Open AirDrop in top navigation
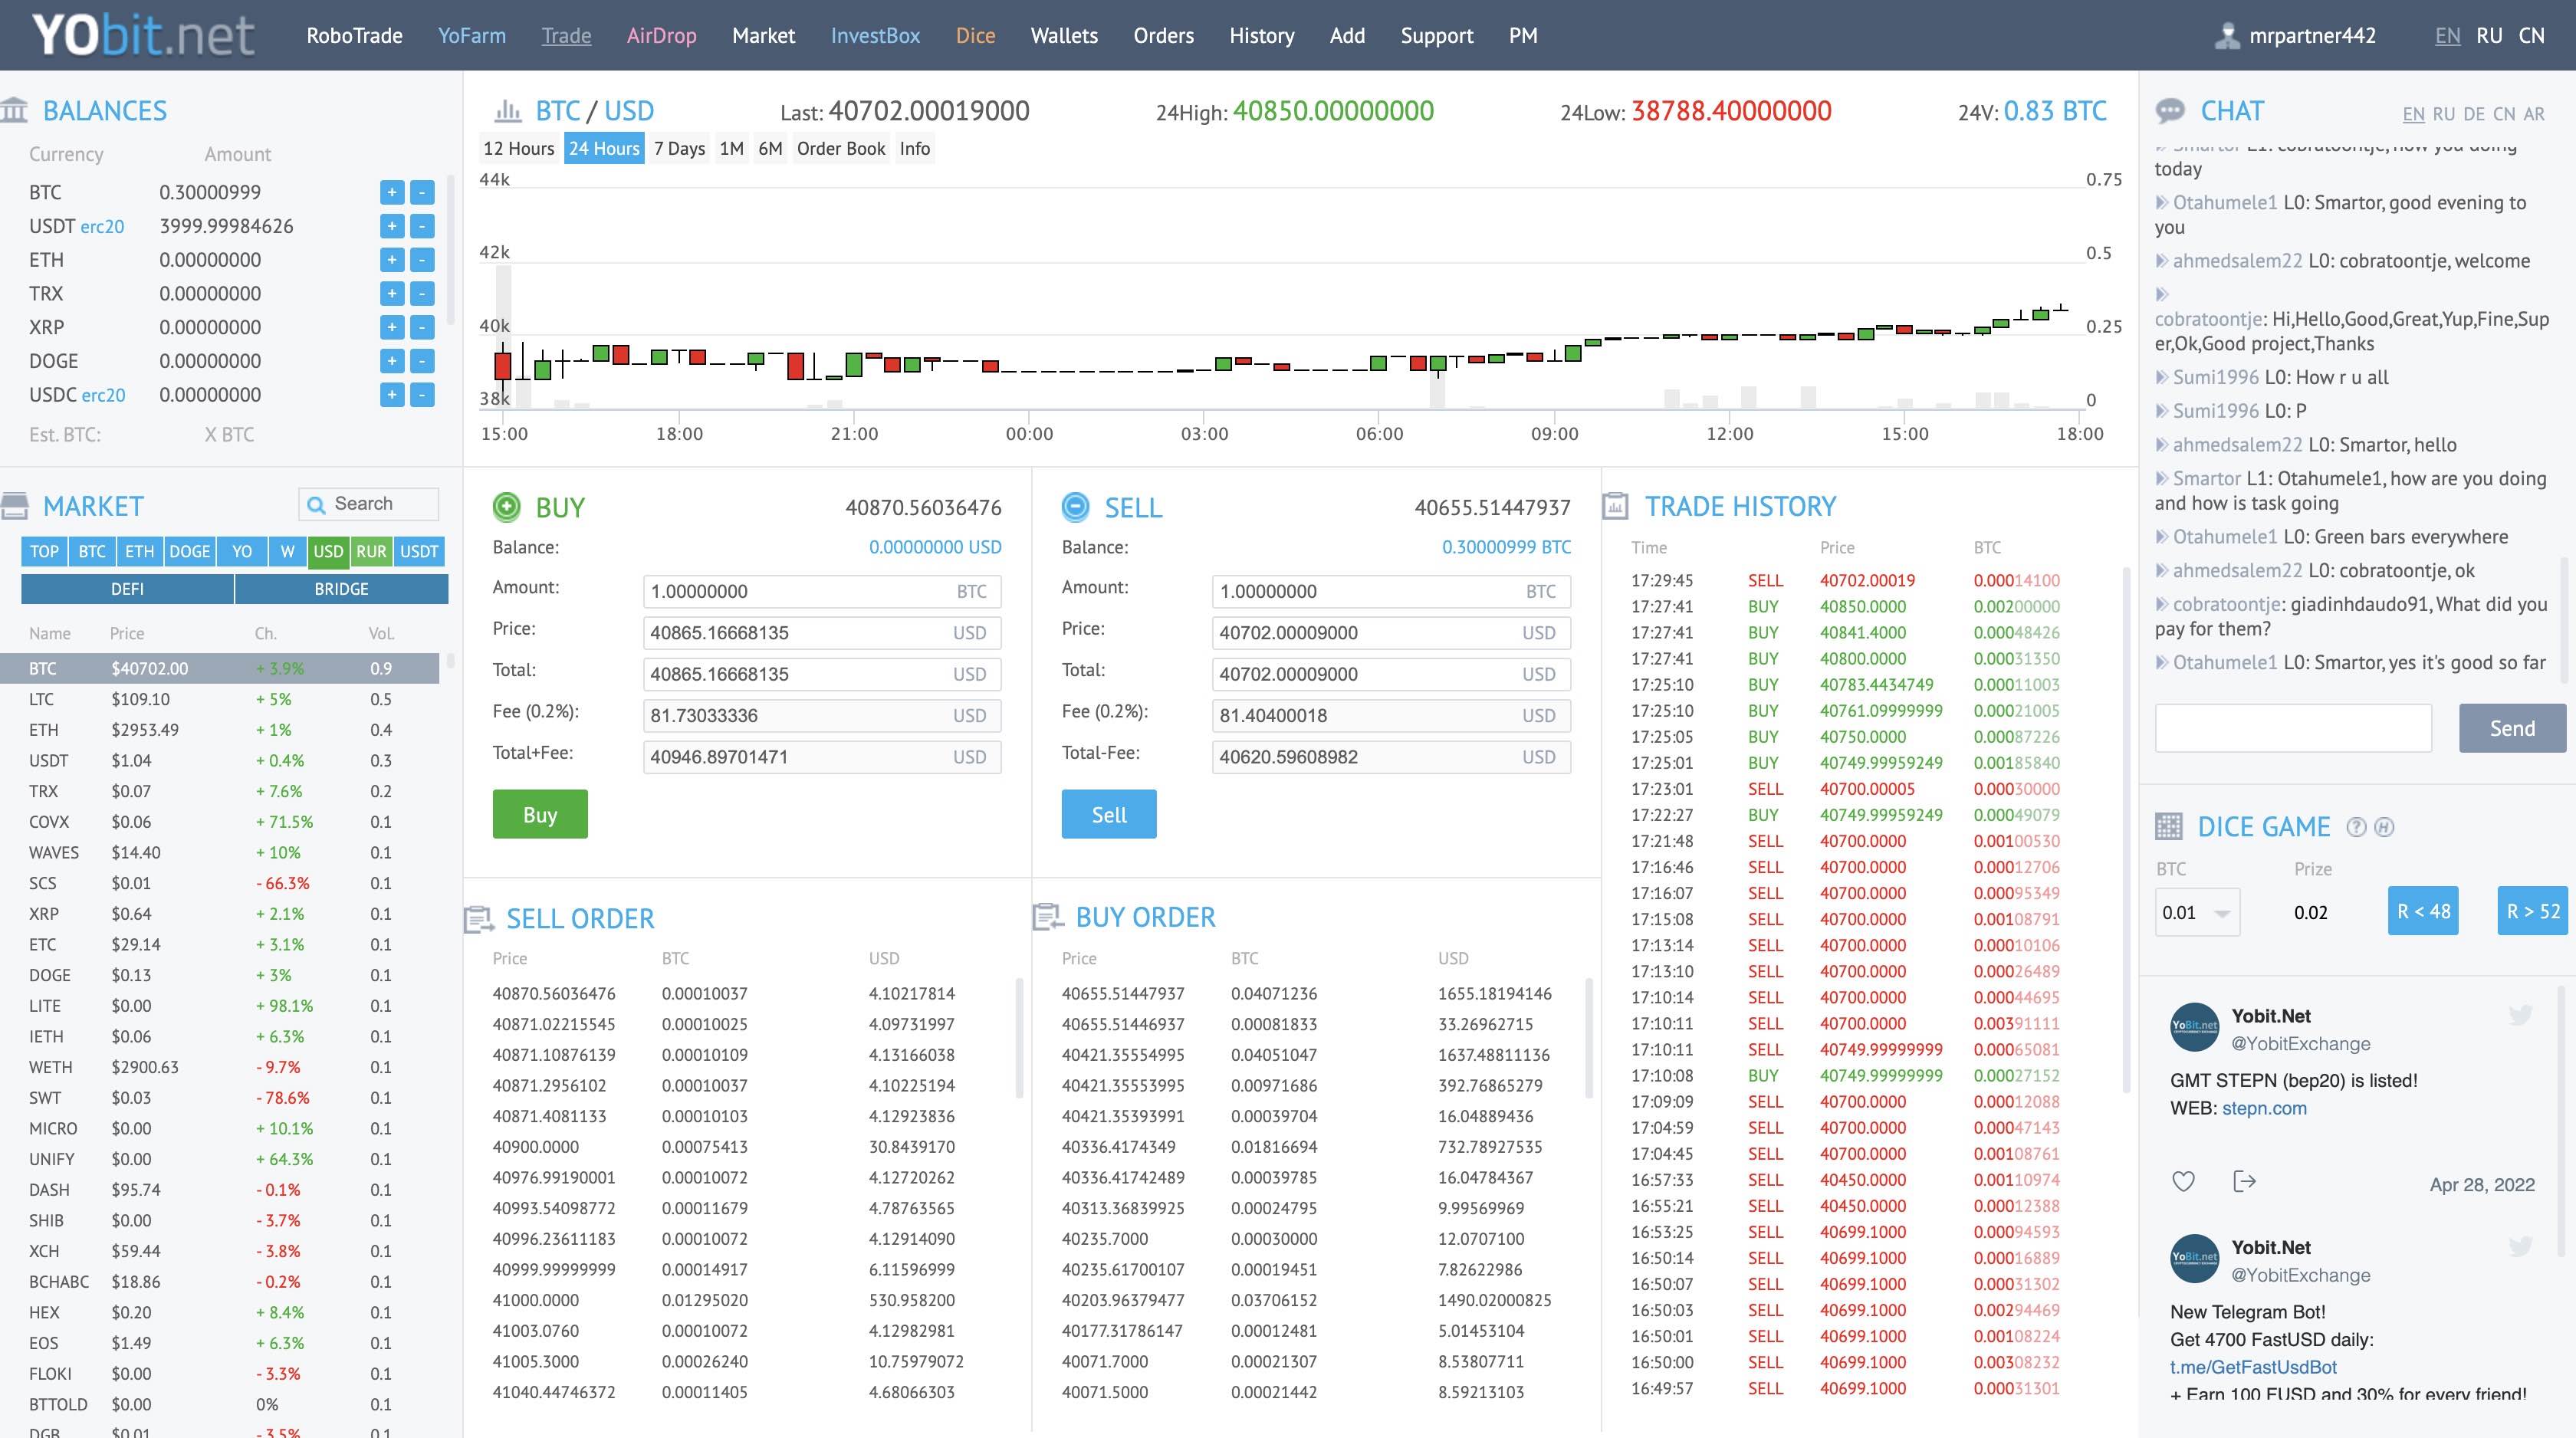 (661, 36)
